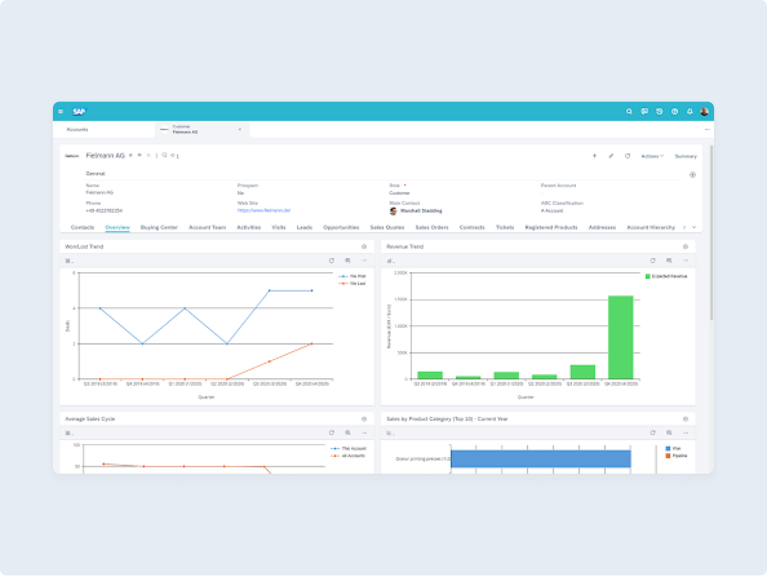Open the Leads tab

click(x=305, y=227)
